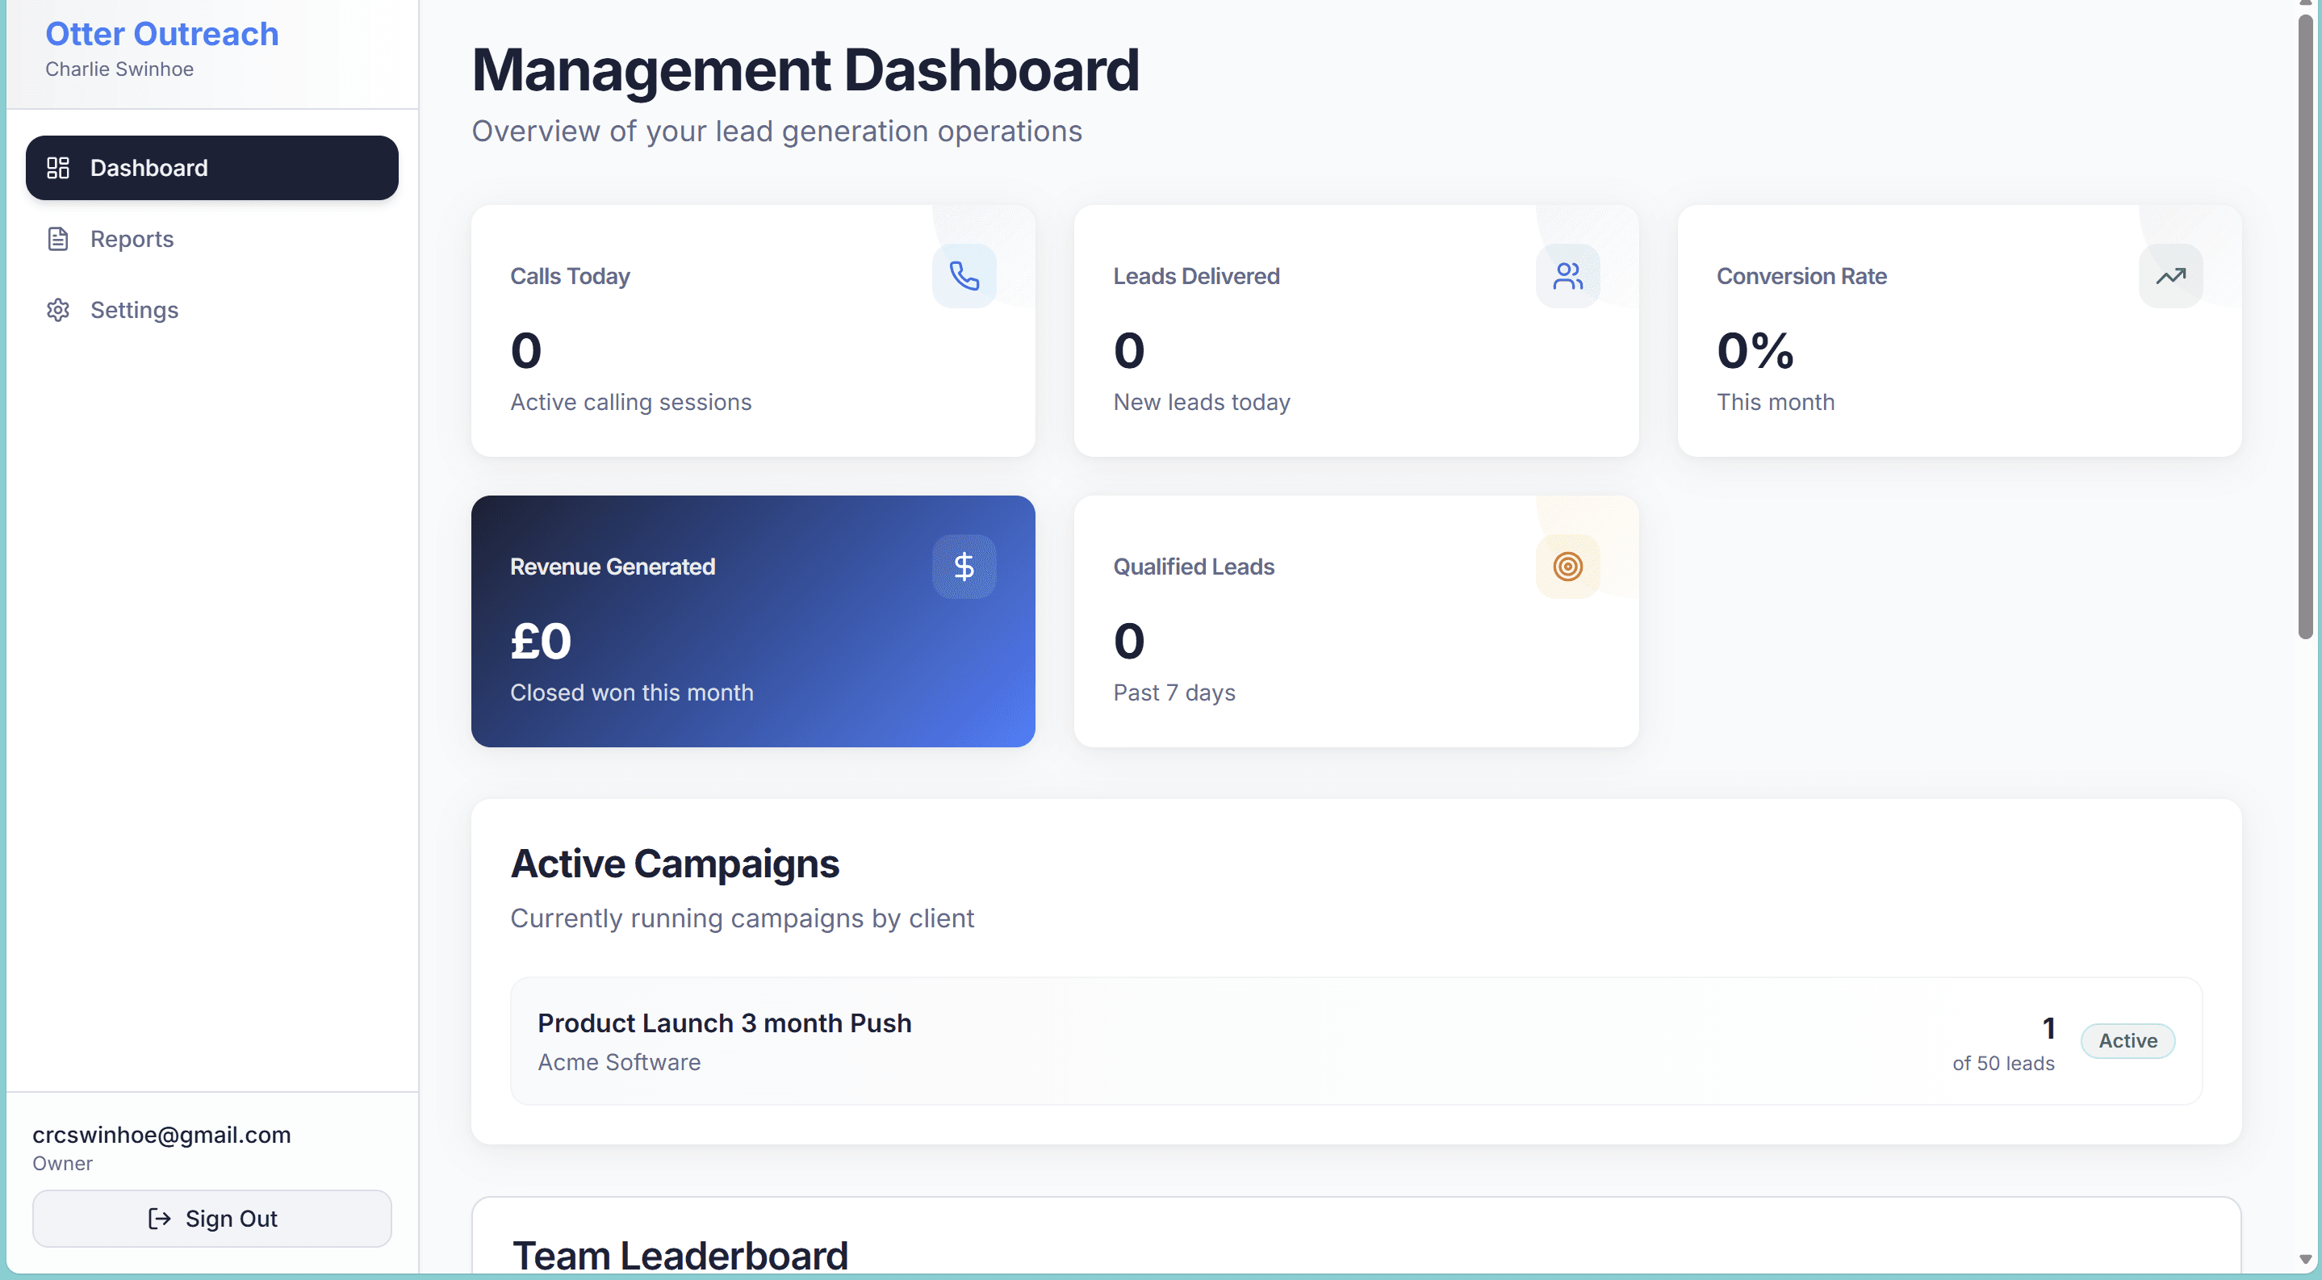Click the target icon on Qualified Leads card
This screenshot has height=1280, width=2322.
[1568, 567]
